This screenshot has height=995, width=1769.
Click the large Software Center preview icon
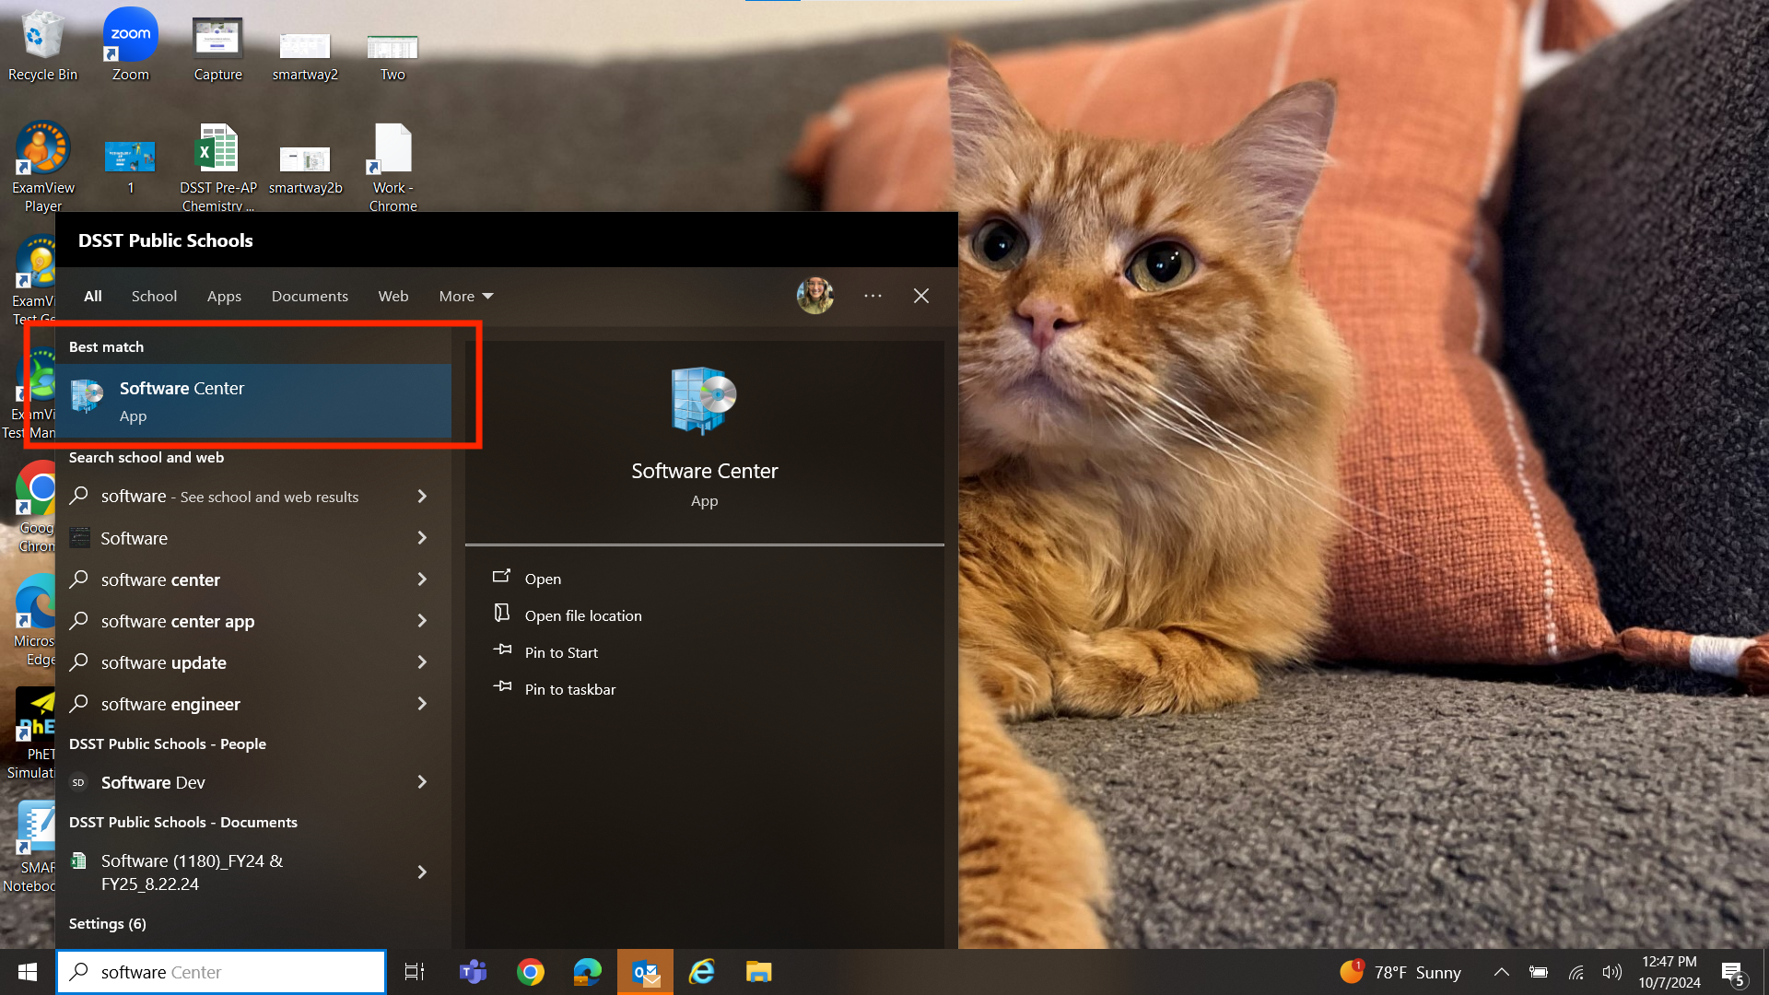click(704, 401)
